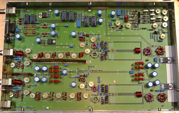The height and width of the screenshot is (113, 179).
Task: Select the leftmost IC chip in top row
Action: click(26, 19)
